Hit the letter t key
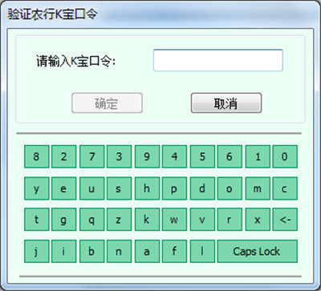This screenshot has width=321, height=291. pos(37,220)
